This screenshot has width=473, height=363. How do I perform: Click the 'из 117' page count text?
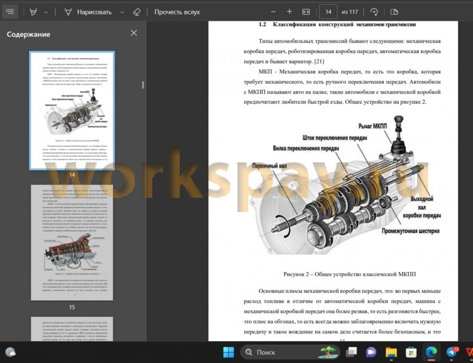click(x=350, y=12)
